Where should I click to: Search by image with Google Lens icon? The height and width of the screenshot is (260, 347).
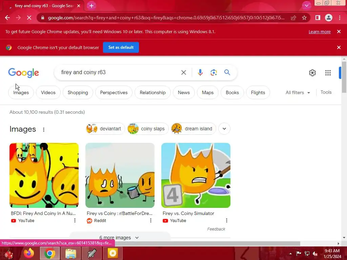point(213,72)
